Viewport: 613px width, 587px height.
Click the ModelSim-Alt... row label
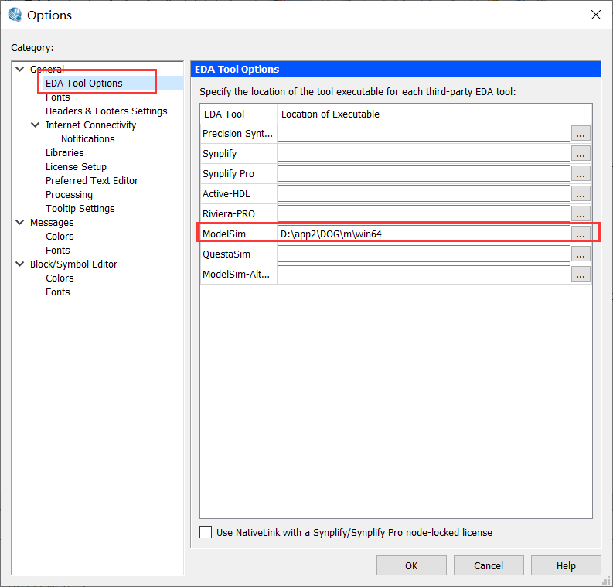tap(236, 274)
